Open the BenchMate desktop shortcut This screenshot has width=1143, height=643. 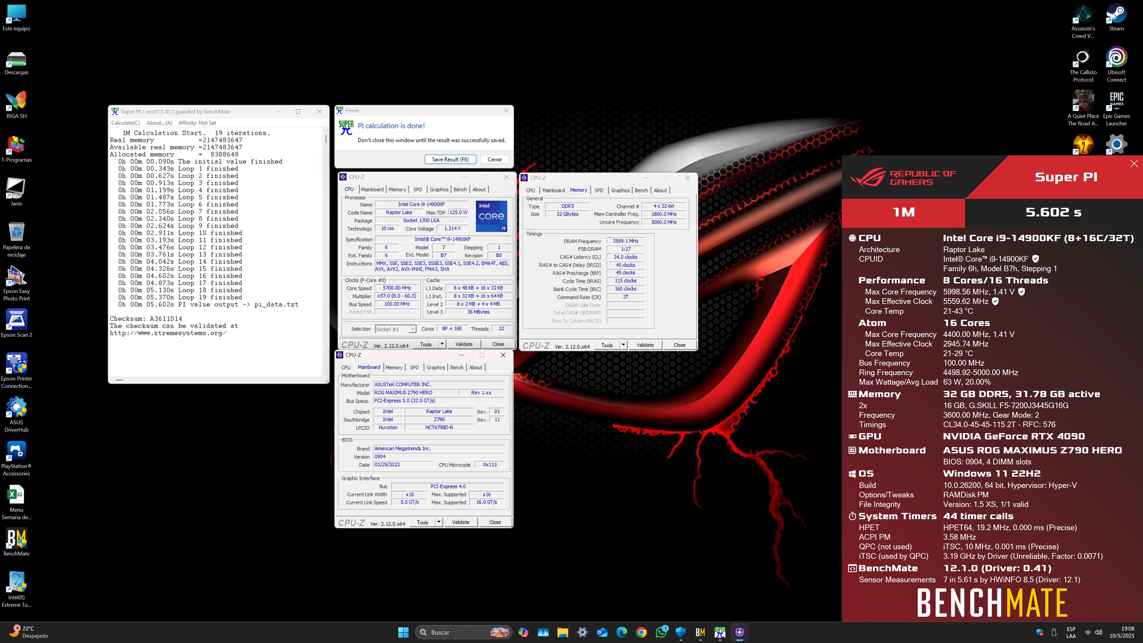coord(16,542)
